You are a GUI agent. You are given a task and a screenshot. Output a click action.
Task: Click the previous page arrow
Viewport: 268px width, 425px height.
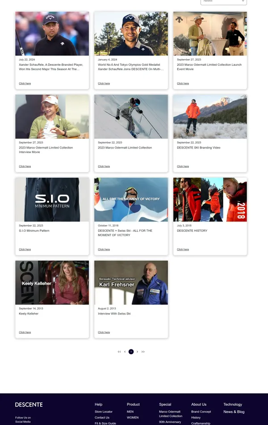pyautogui.click(x=125, y=352)
